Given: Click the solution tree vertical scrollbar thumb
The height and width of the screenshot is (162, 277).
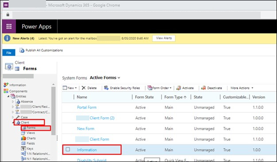Looking at the screenshot, I should pyautogui.click(x=53, y=111).
